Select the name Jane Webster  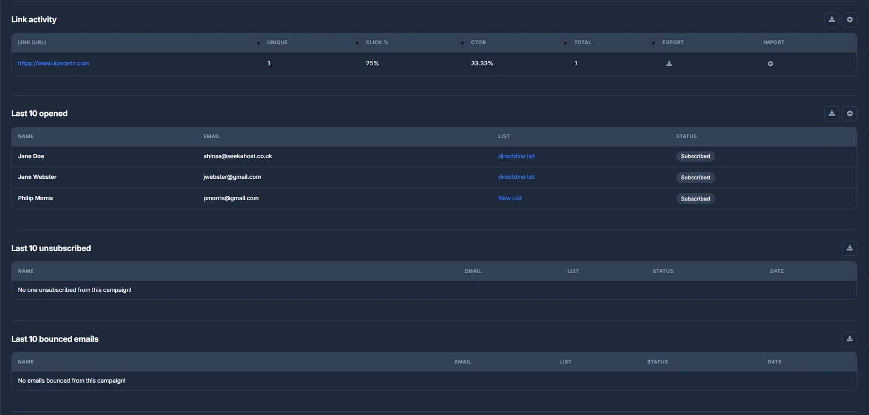[x=37, y=177]
